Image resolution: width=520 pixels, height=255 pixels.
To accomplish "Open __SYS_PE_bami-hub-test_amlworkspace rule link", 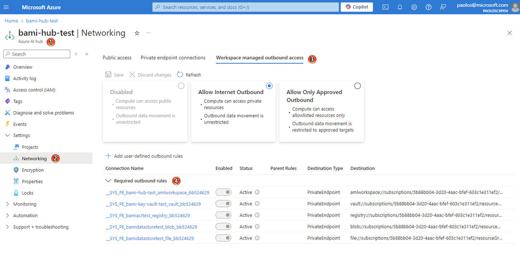I will [x=157, y=193].
